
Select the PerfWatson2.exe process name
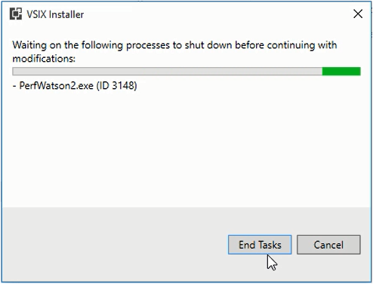[57, 86]
